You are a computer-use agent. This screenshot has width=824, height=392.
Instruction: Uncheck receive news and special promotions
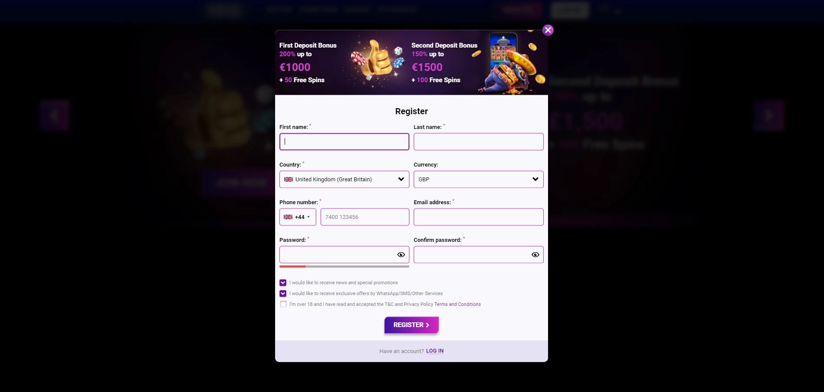pyautogui.click(x=283, y=283)
